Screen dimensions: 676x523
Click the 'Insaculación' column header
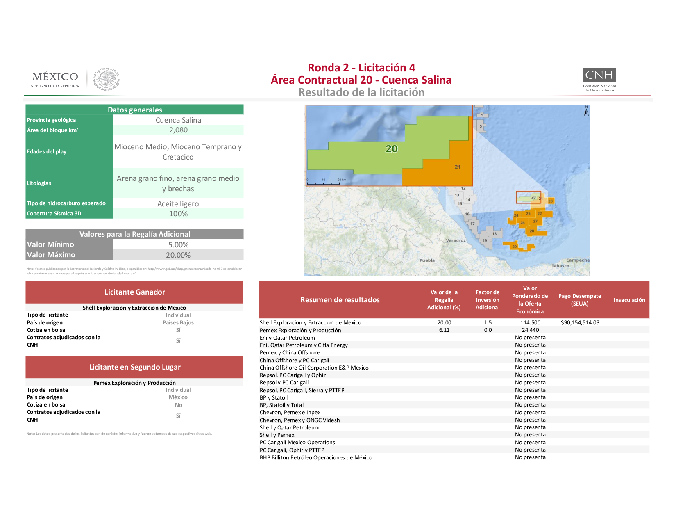pyautogui.click(x=629, y=300)
